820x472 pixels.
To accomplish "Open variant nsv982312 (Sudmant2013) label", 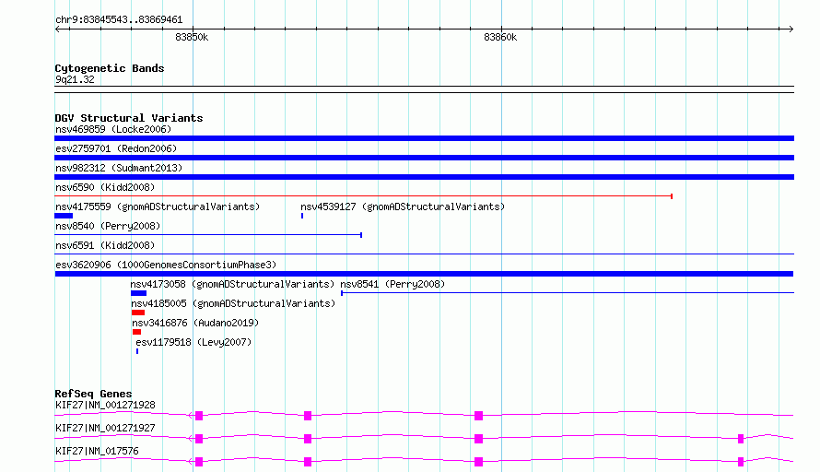I will coord(119,168).
